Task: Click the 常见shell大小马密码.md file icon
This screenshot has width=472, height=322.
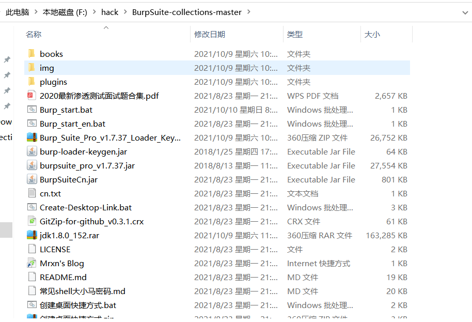Action: (32, 290)
